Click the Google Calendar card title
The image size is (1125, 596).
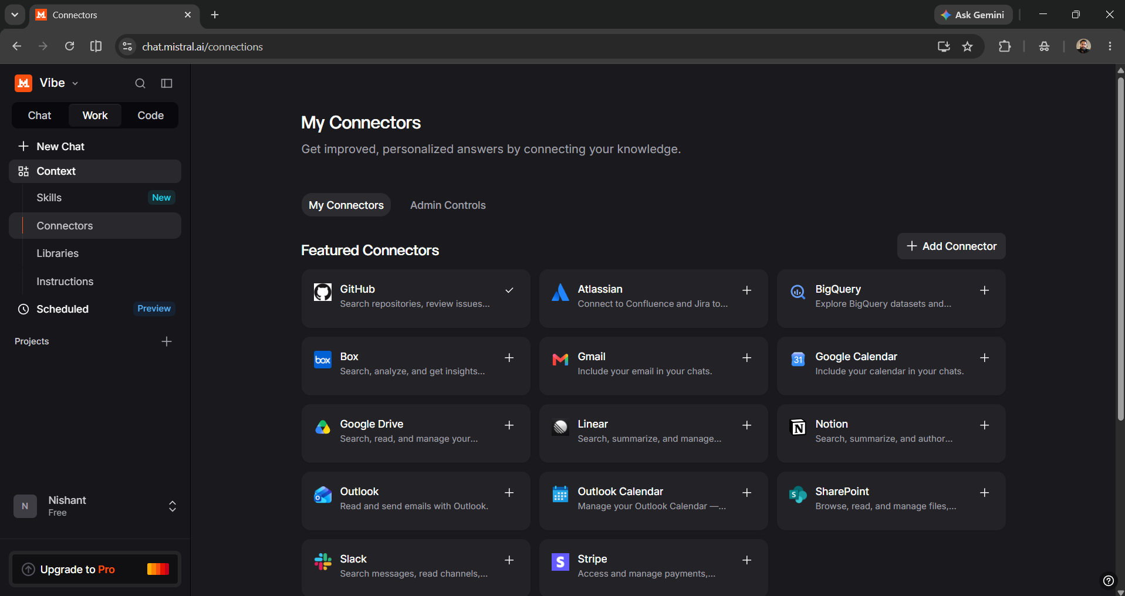tap(856, 357)
